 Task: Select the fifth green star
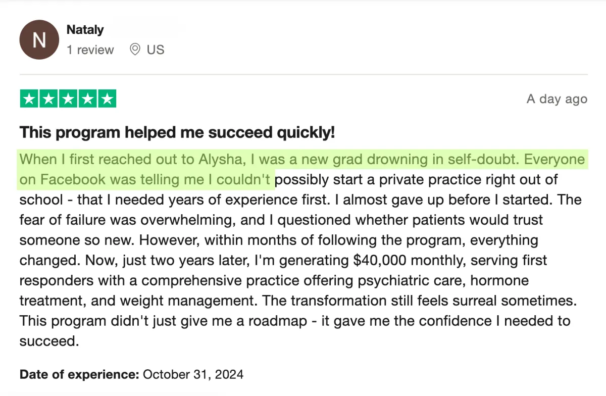pyautogui.click(x=107, y=98)
